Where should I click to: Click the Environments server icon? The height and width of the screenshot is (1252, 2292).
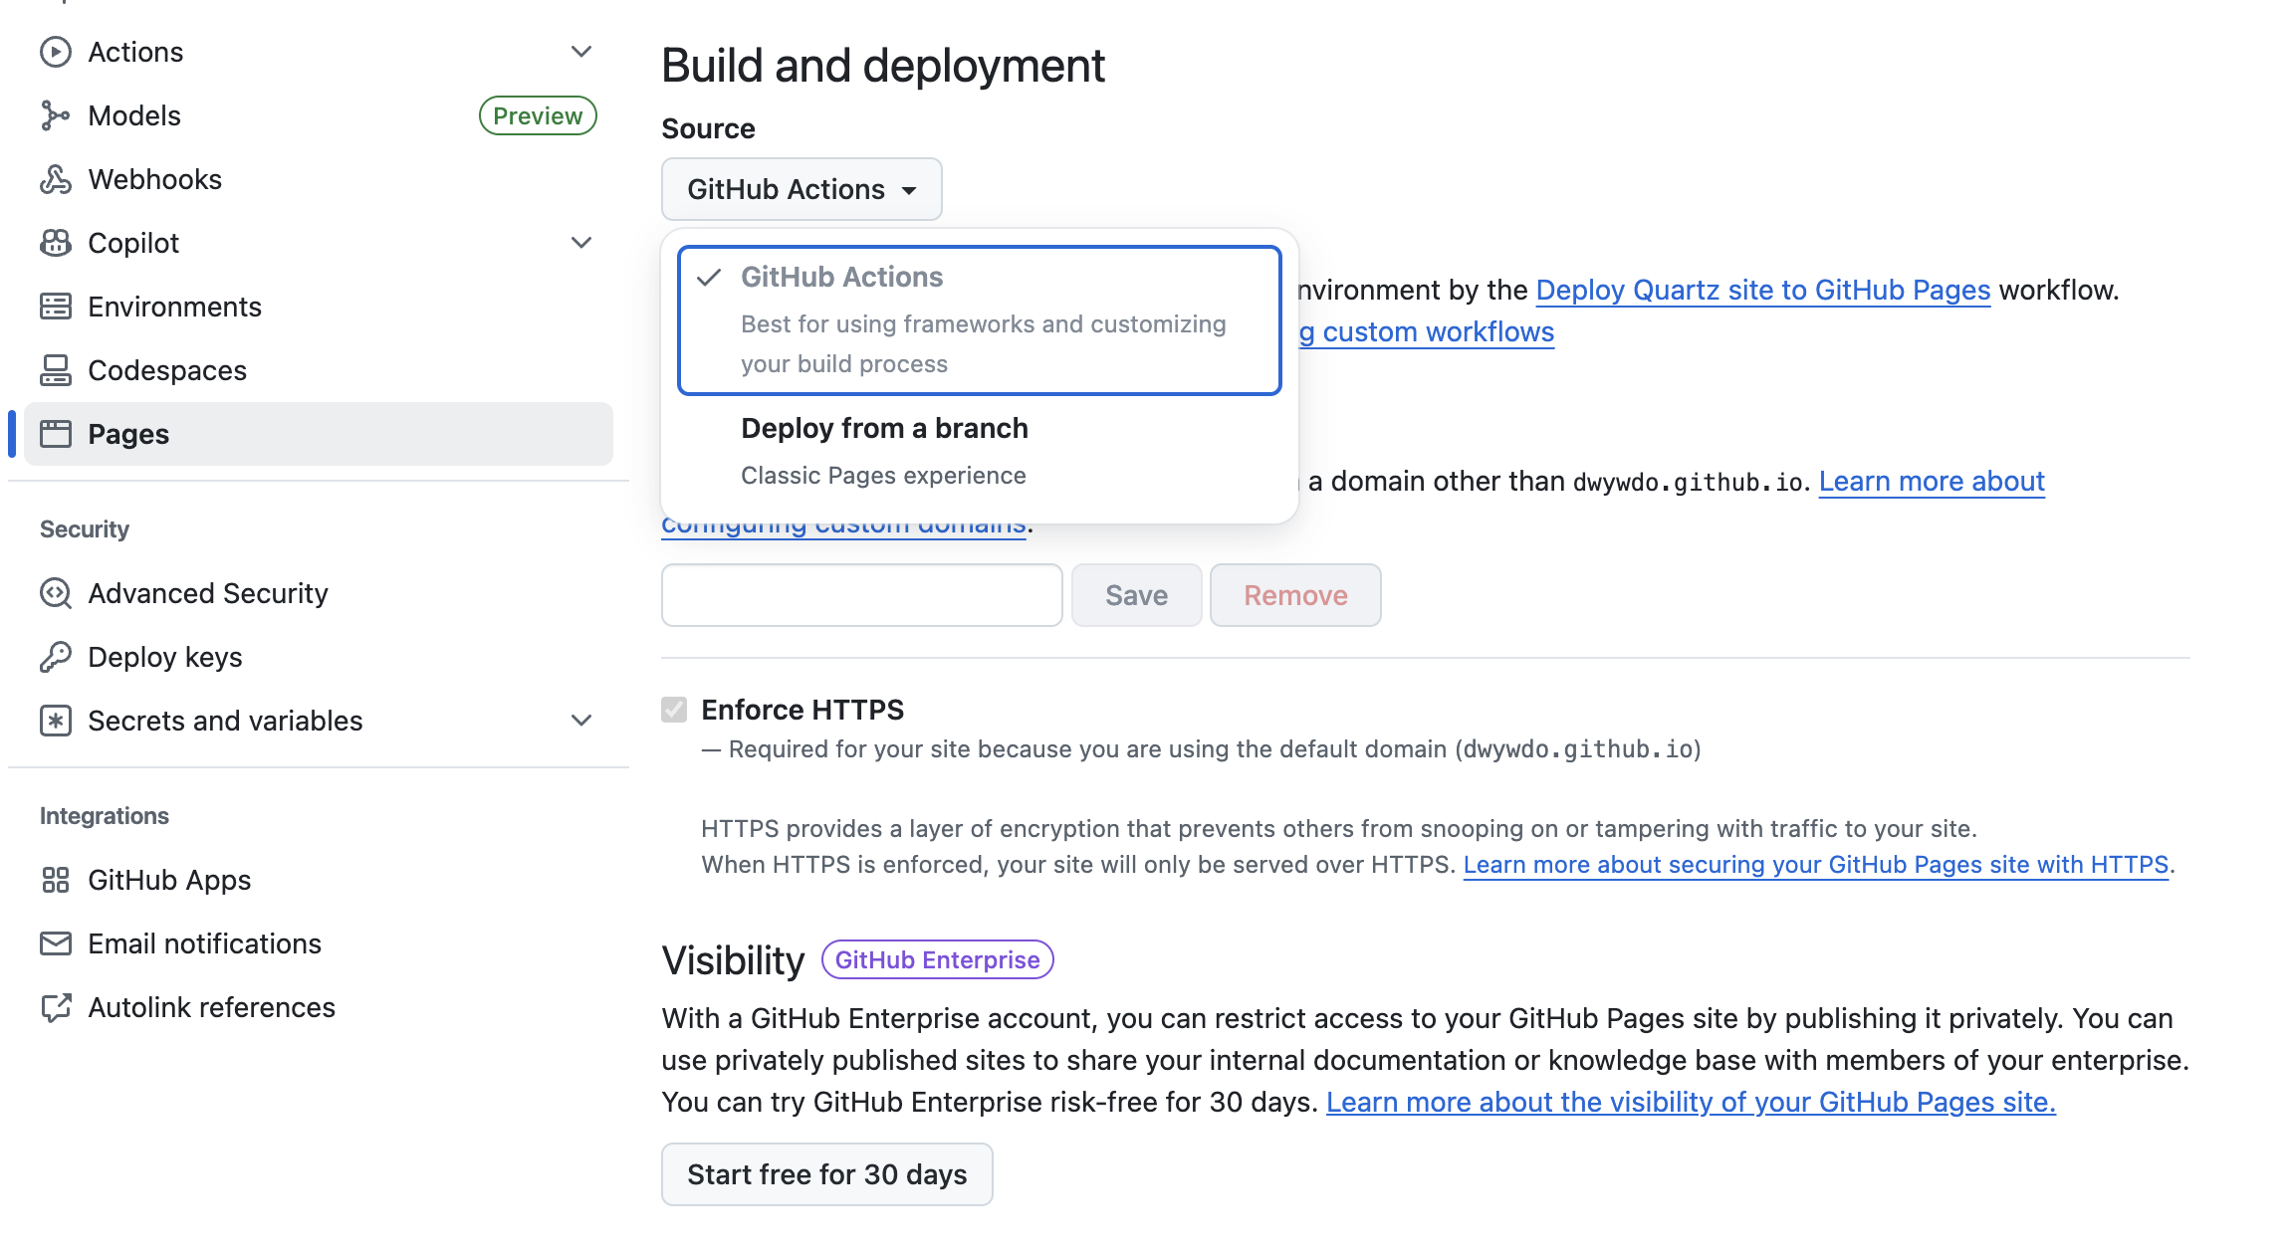pos(56,307)
